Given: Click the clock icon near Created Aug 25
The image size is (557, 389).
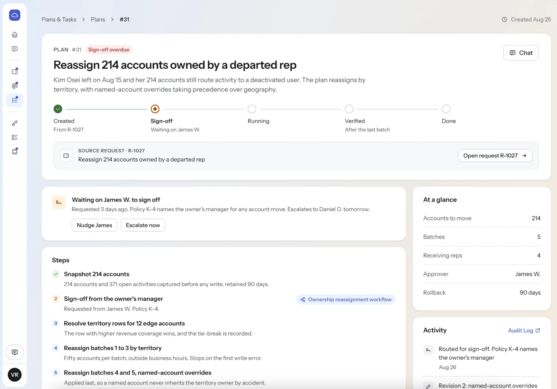Looking at the screenshot, I should [x=504, y=20].
